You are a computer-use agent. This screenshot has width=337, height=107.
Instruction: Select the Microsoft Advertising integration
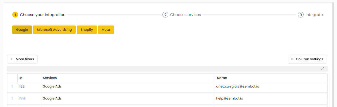pyautogui.click(x=54, y=30)
